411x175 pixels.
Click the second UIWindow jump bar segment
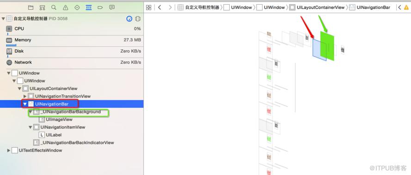[x=271, y=7]
